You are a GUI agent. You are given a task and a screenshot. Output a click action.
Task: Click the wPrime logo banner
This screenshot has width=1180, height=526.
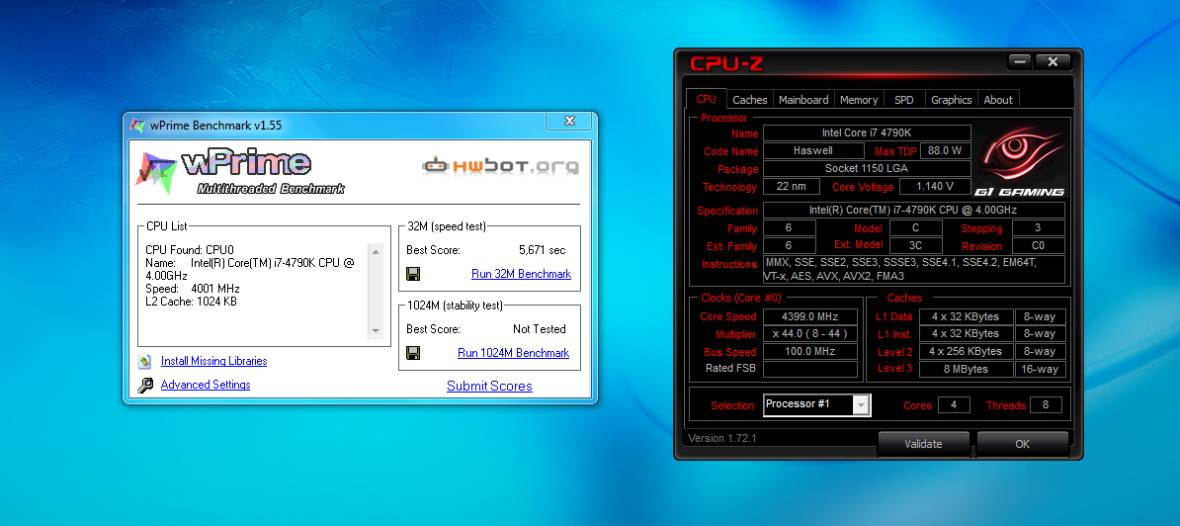pyautogui.click(x=241, y=172)
